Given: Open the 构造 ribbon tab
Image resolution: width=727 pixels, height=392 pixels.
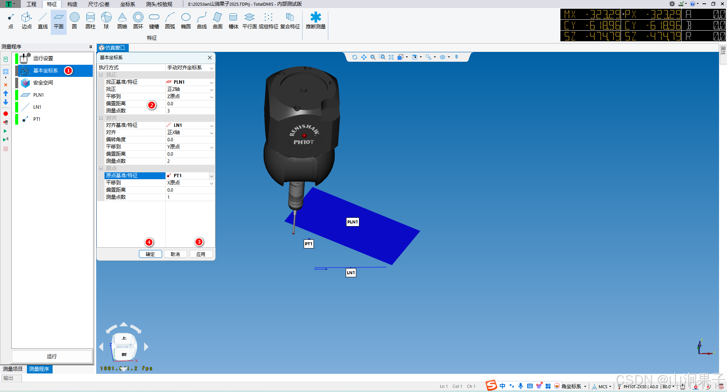Looking at the screenshot, I should pos(72,4).
